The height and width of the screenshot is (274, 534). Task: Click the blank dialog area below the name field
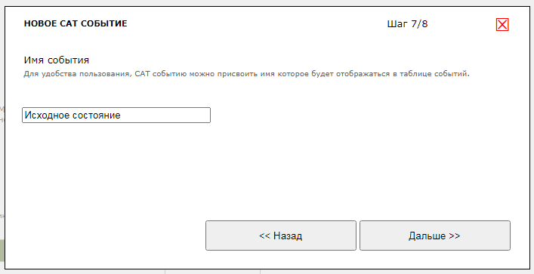coord(266,170)
